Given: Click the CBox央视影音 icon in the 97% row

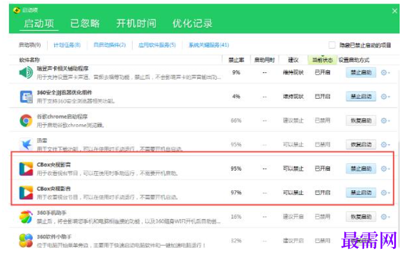Looking at the screenshot, I should tap(26, 193).
